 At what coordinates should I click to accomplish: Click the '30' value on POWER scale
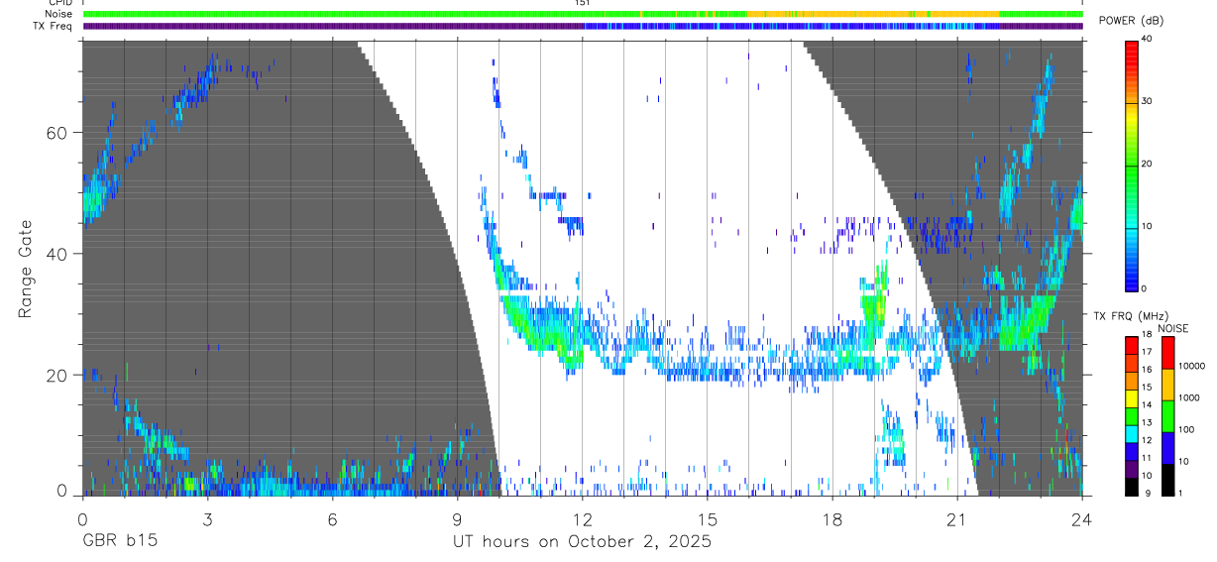(1147, 101)
